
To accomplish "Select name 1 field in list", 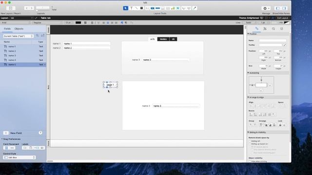I will (x=23, y=47).
